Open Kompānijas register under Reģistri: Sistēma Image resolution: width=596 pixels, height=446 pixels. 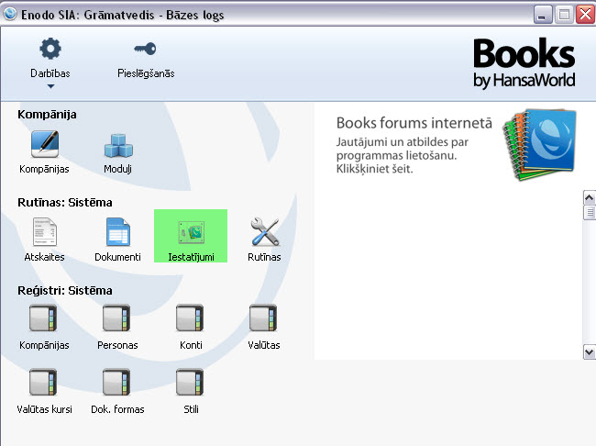(x=43, y=318)
